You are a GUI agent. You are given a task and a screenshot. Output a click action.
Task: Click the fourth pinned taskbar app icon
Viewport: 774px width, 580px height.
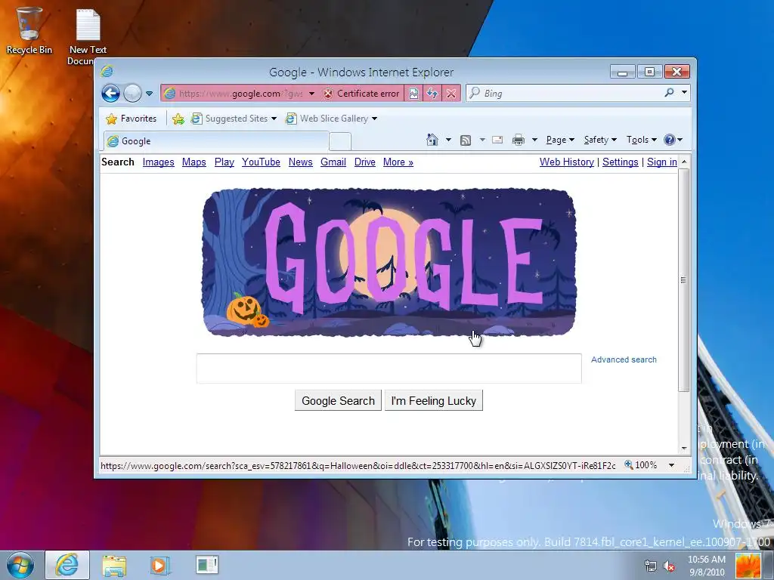click(x=207, y=565)
